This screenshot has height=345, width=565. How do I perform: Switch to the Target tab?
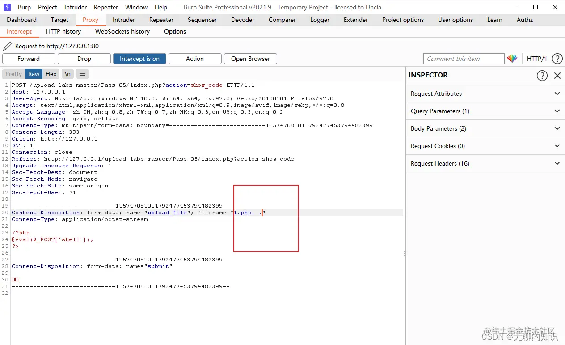[x=59, y=20]
